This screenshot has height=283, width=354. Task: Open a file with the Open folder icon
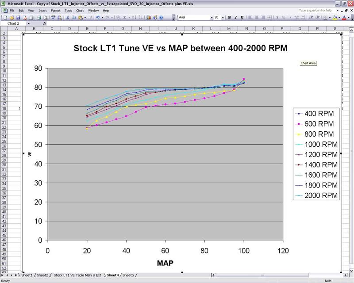click(x=12, y=18)
